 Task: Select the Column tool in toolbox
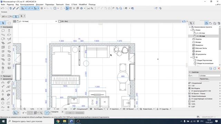coord(9,31)
